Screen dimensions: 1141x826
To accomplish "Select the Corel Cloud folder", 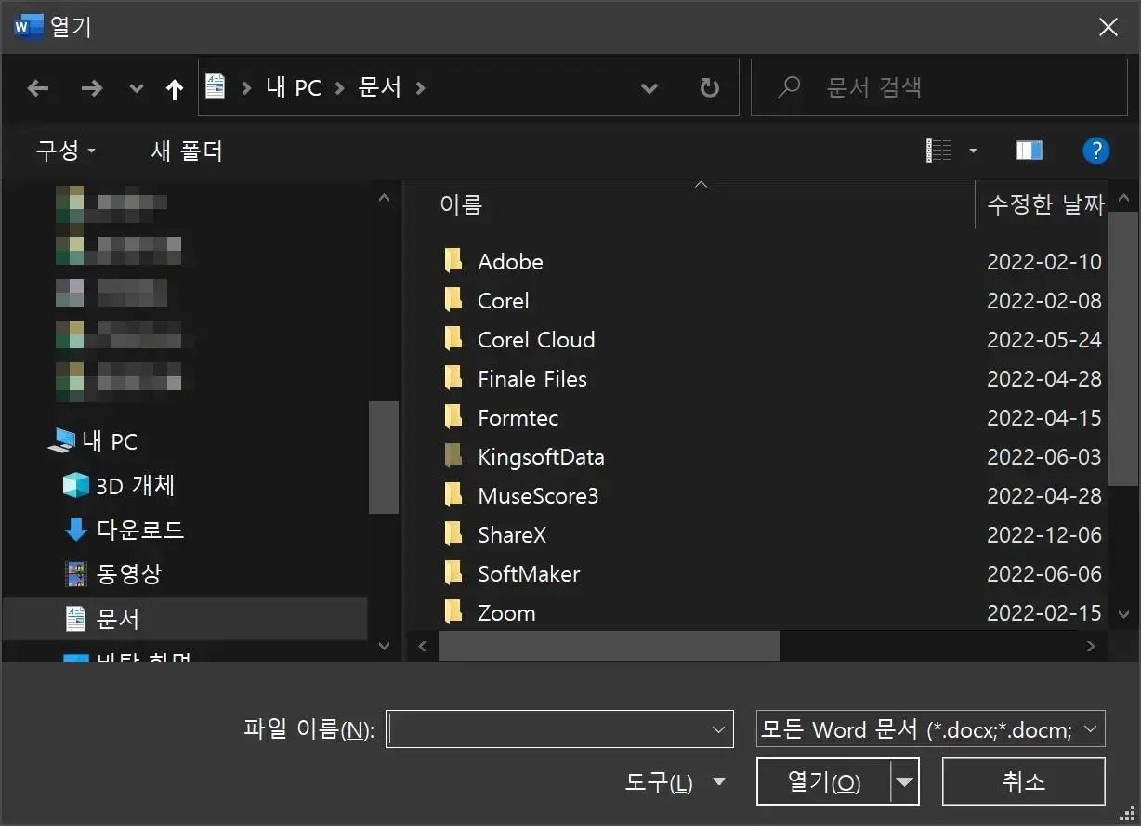I will click(x=536, y=340).
